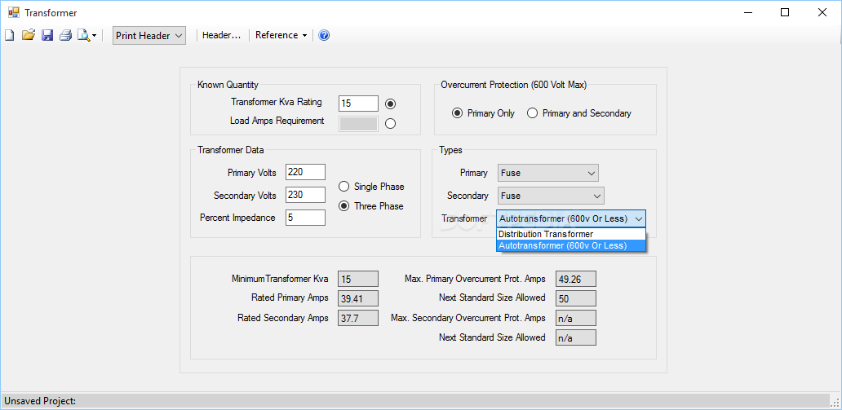Select Primary and Secondary protection option

(579, 113)
